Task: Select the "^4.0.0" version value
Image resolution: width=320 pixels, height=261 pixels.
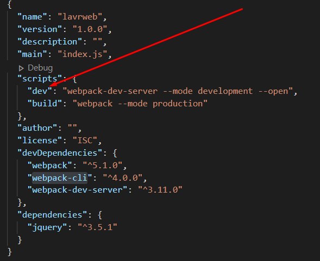Action: coord(122,178)
